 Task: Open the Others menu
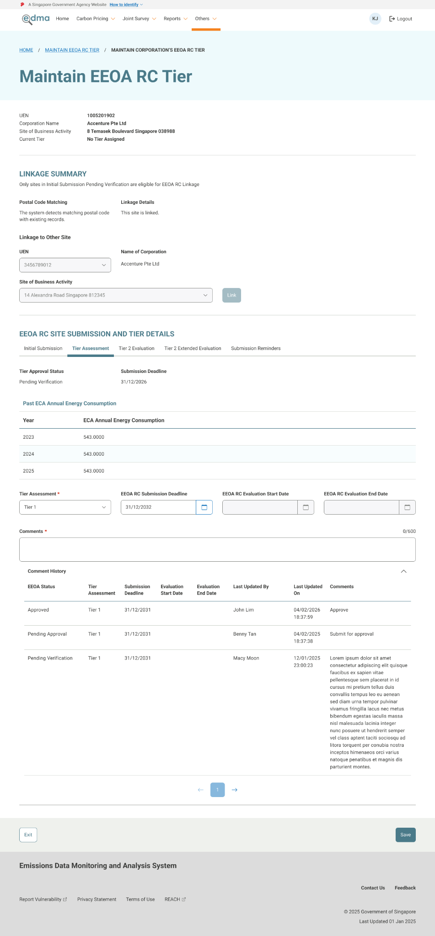[206, 19]
